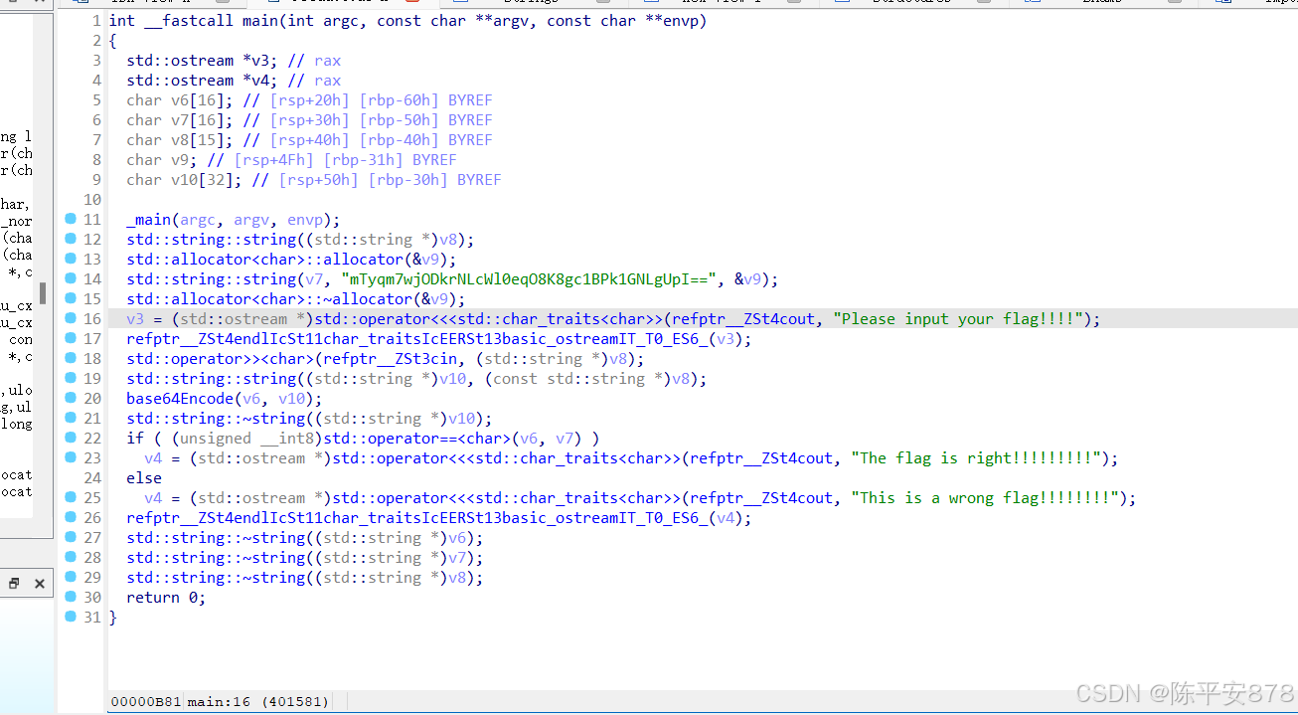The image size is (1298, 715).
Task: Set breakpoint marker on line 31
Action: pyautogui.click(x=71, y=617)
